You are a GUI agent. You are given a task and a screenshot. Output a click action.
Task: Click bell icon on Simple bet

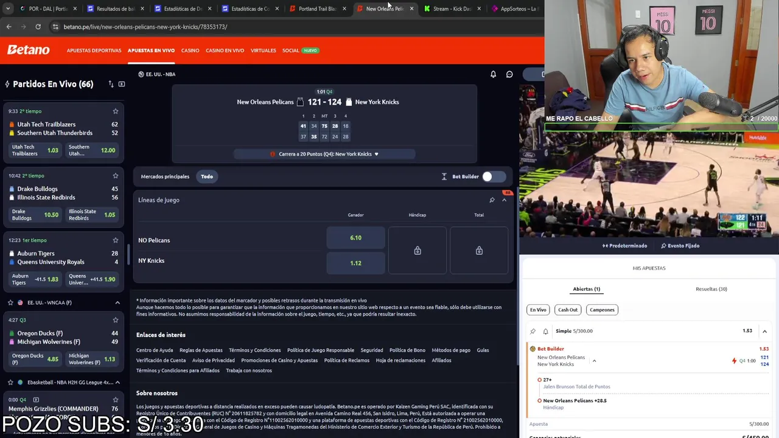(545, 331)
